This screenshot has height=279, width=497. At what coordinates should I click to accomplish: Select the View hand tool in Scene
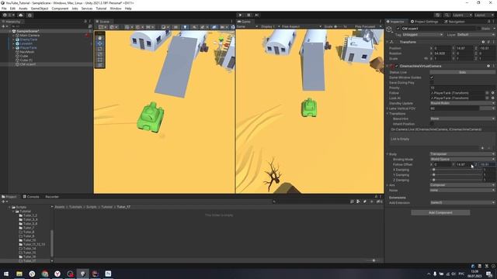pos(100,38)
